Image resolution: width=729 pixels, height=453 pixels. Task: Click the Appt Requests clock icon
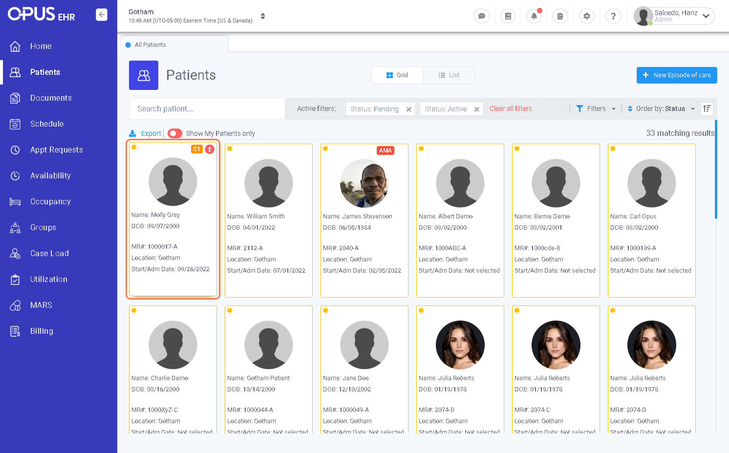tap(15, 150)
